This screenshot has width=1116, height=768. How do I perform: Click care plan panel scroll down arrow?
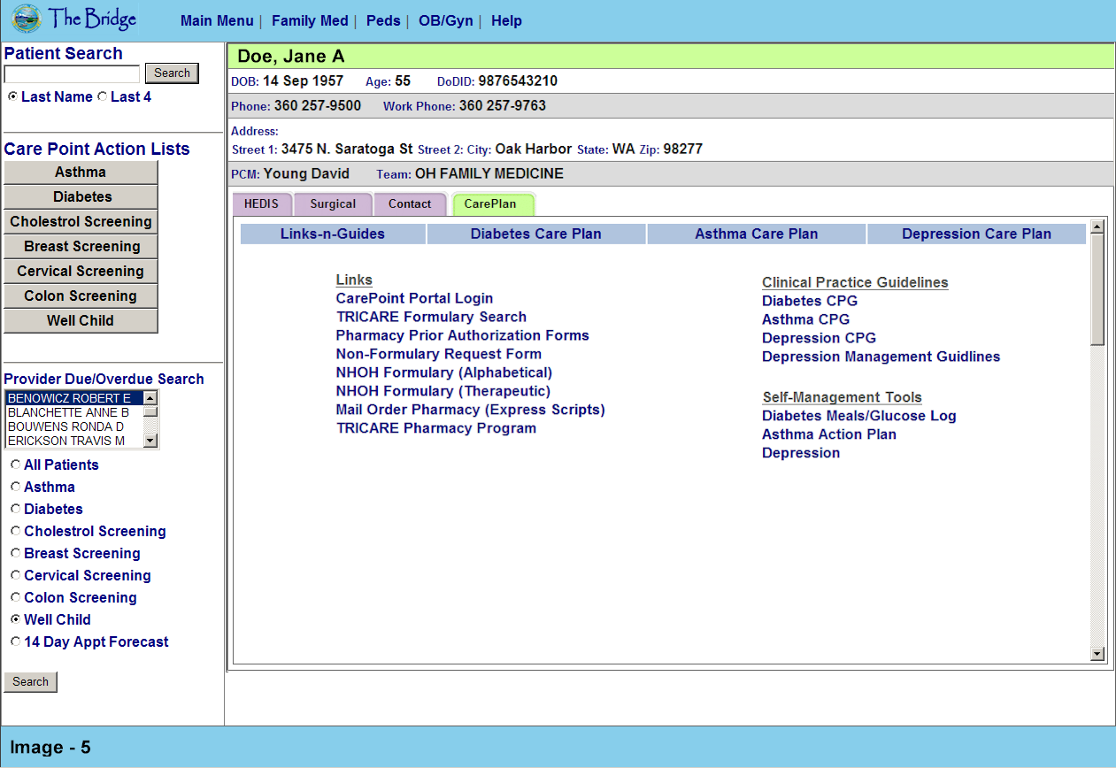(1097, 654)
